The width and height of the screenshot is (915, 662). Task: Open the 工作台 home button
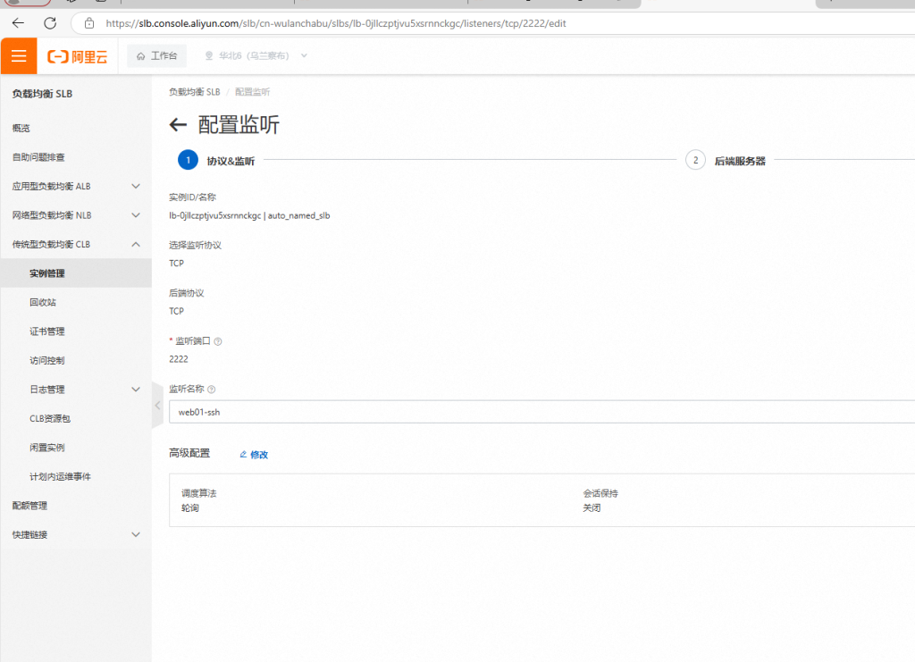(156, 56)
